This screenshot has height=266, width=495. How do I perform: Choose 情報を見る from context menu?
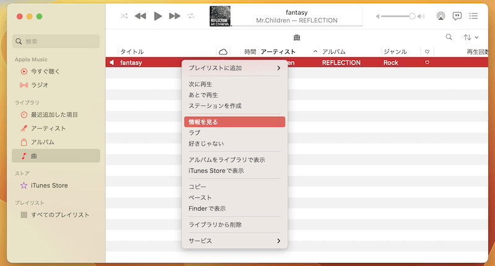[x=235, y=122]
